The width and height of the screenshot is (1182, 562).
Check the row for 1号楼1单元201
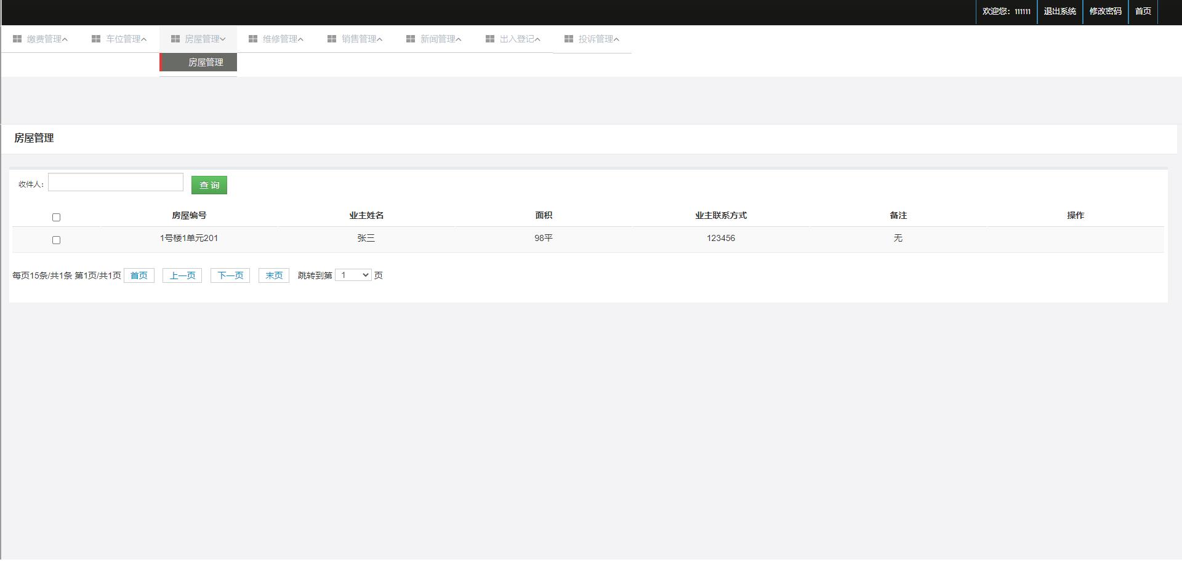click(x=56, y=240)
